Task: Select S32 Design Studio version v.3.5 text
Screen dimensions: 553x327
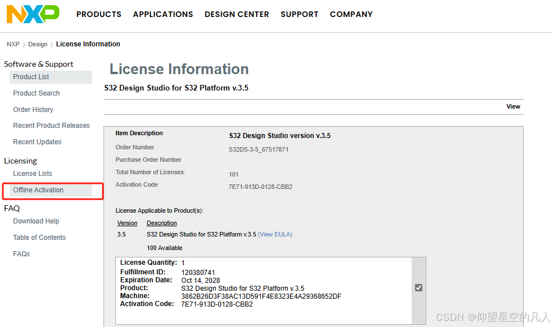Action: click(x=280, y=136)
